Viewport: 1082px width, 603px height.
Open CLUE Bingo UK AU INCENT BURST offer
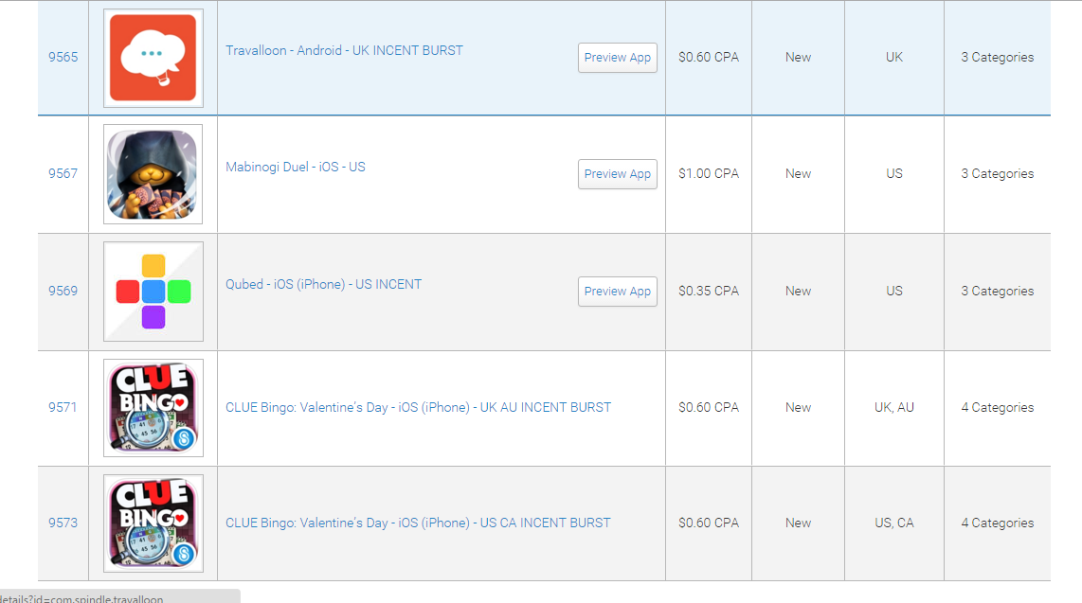click(x=418, y=407)
